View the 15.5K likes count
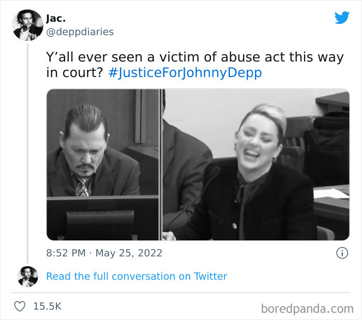 point(48,307)
